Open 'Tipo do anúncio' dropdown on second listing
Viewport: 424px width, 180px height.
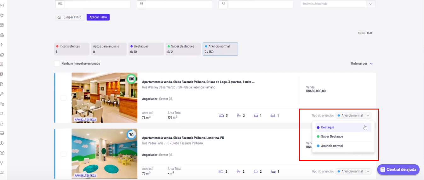pyautogui.click(x=354, y=172)
